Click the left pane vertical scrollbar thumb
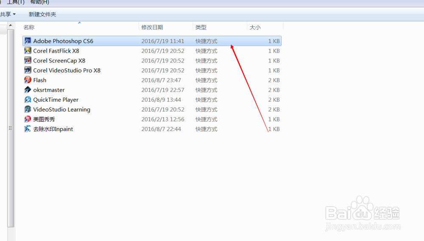 tap(11, 128)
